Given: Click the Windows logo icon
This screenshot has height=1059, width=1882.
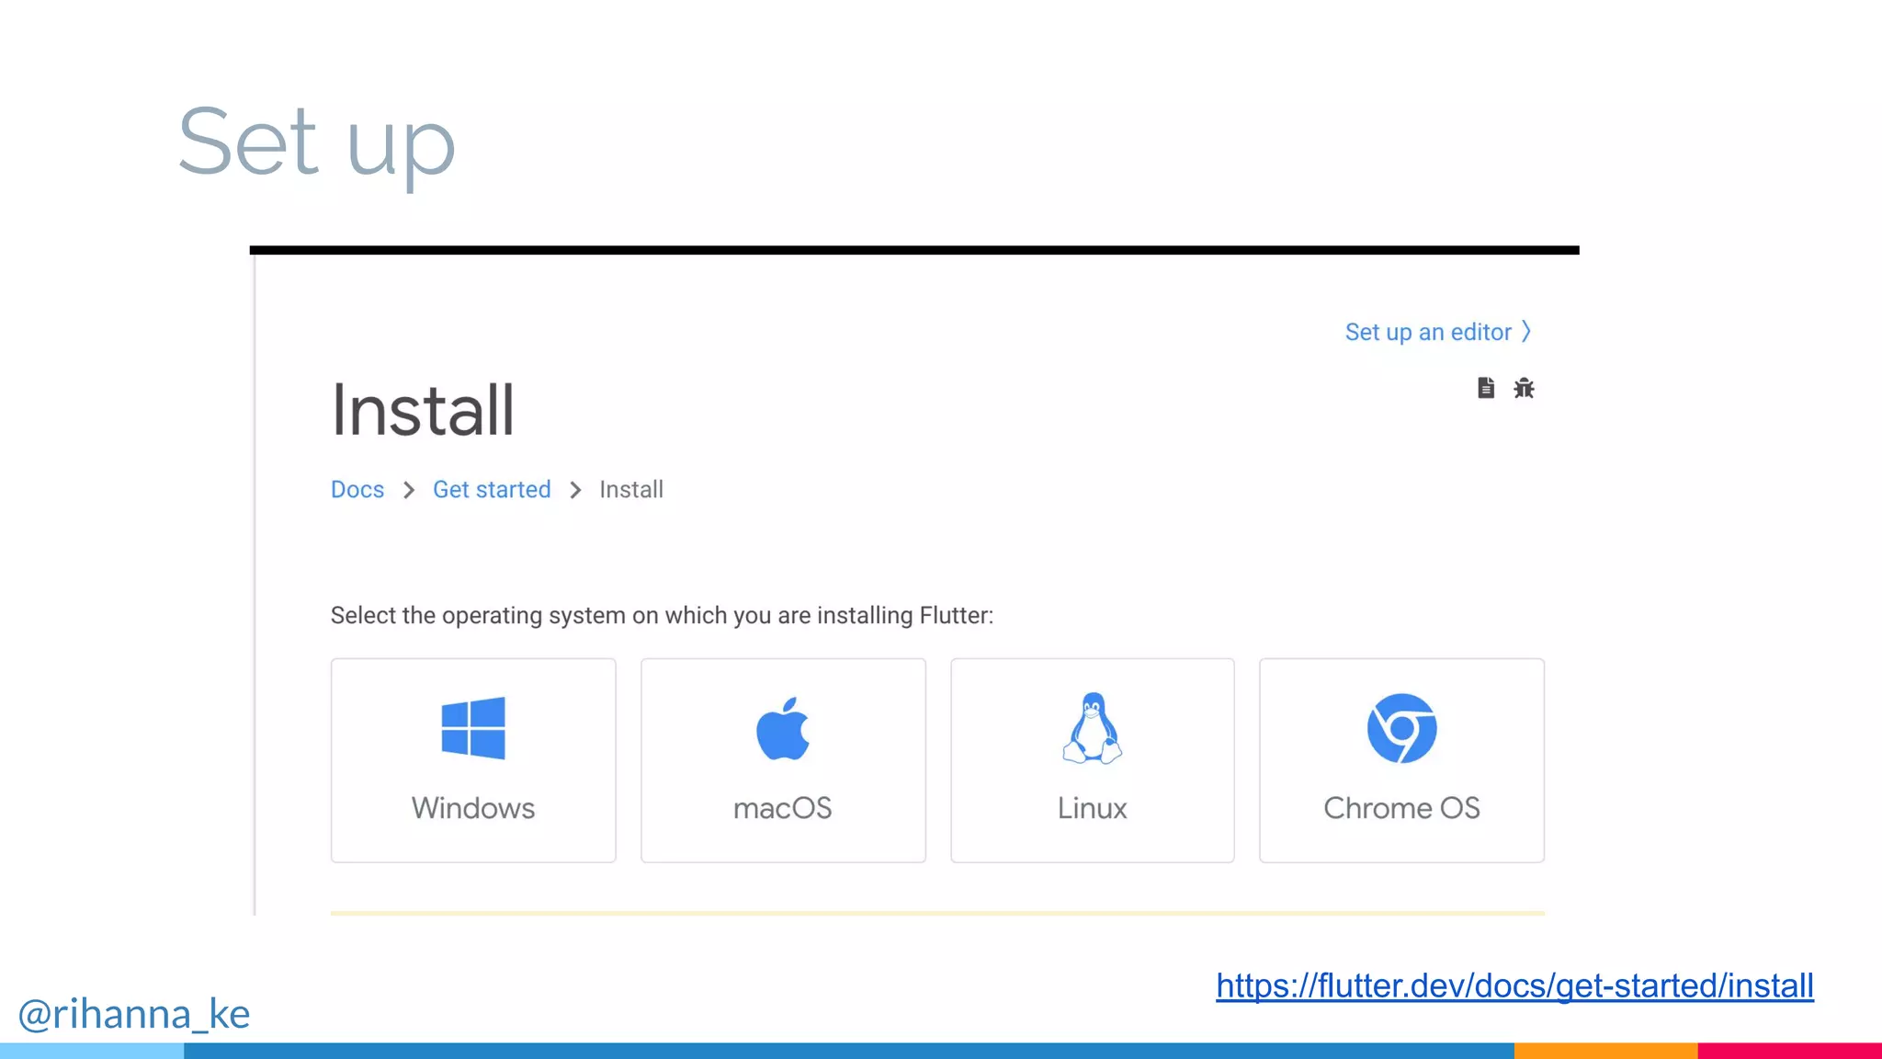Looking at the screenshot, I should click(473, 727).
